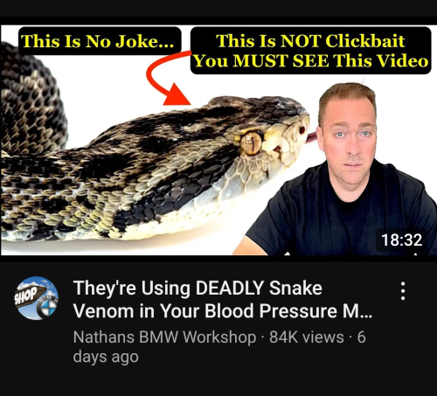This screenshot has height=396, width=437.
Task: Click the 'This Is No Joke...' caption
Action: pyautogui.click(x=98, y=40)
